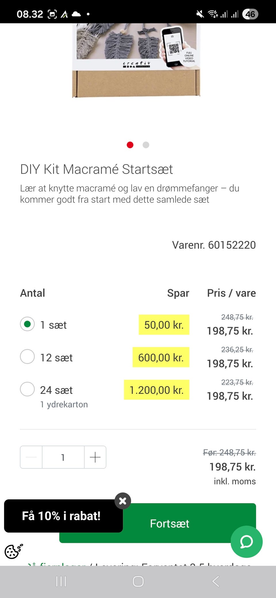
Task: Select the 1 sæt radio option
Action: 27,324
